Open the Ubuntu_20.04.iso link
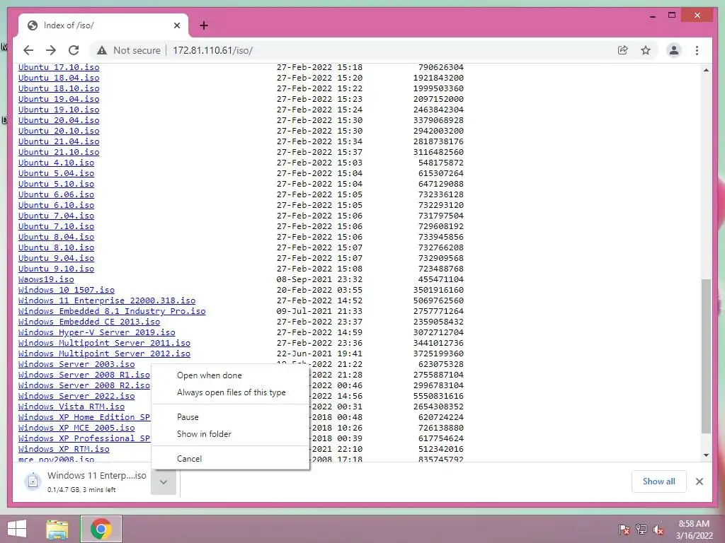Image resolution: width=725 pixels, height=543 pixels. (59, 120)
